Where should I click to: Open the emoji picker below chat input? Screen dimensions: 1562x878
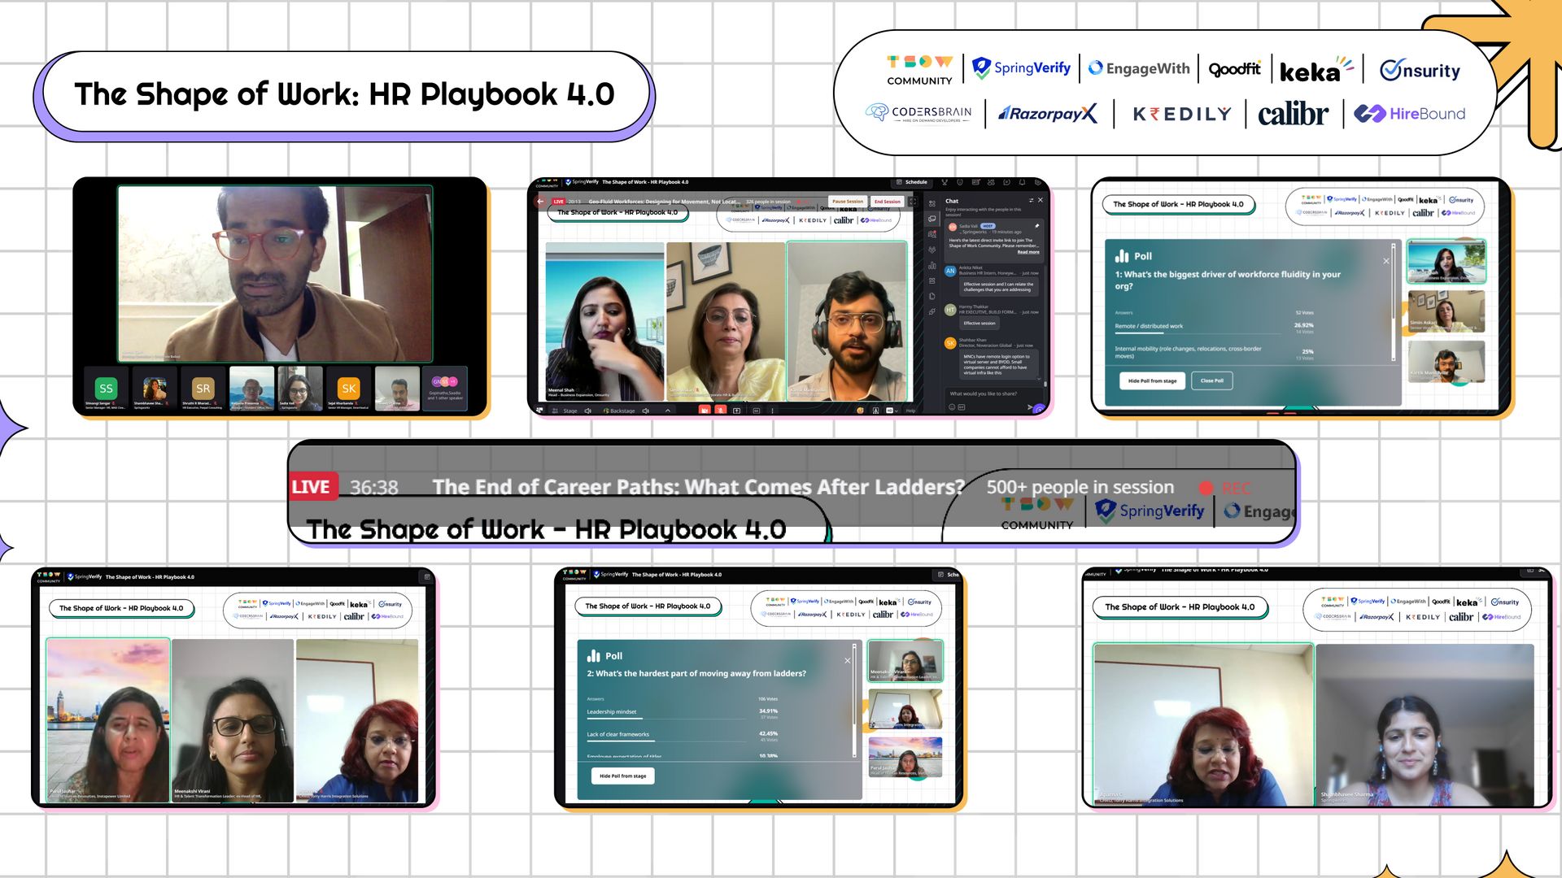coord(952,407)
